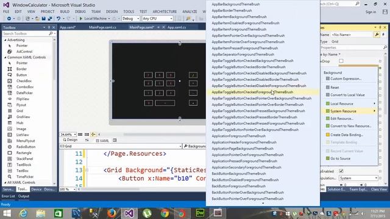Select the AdControl item in Toolbox
This screenshot has height=219, width=390.
coord(24,52)
